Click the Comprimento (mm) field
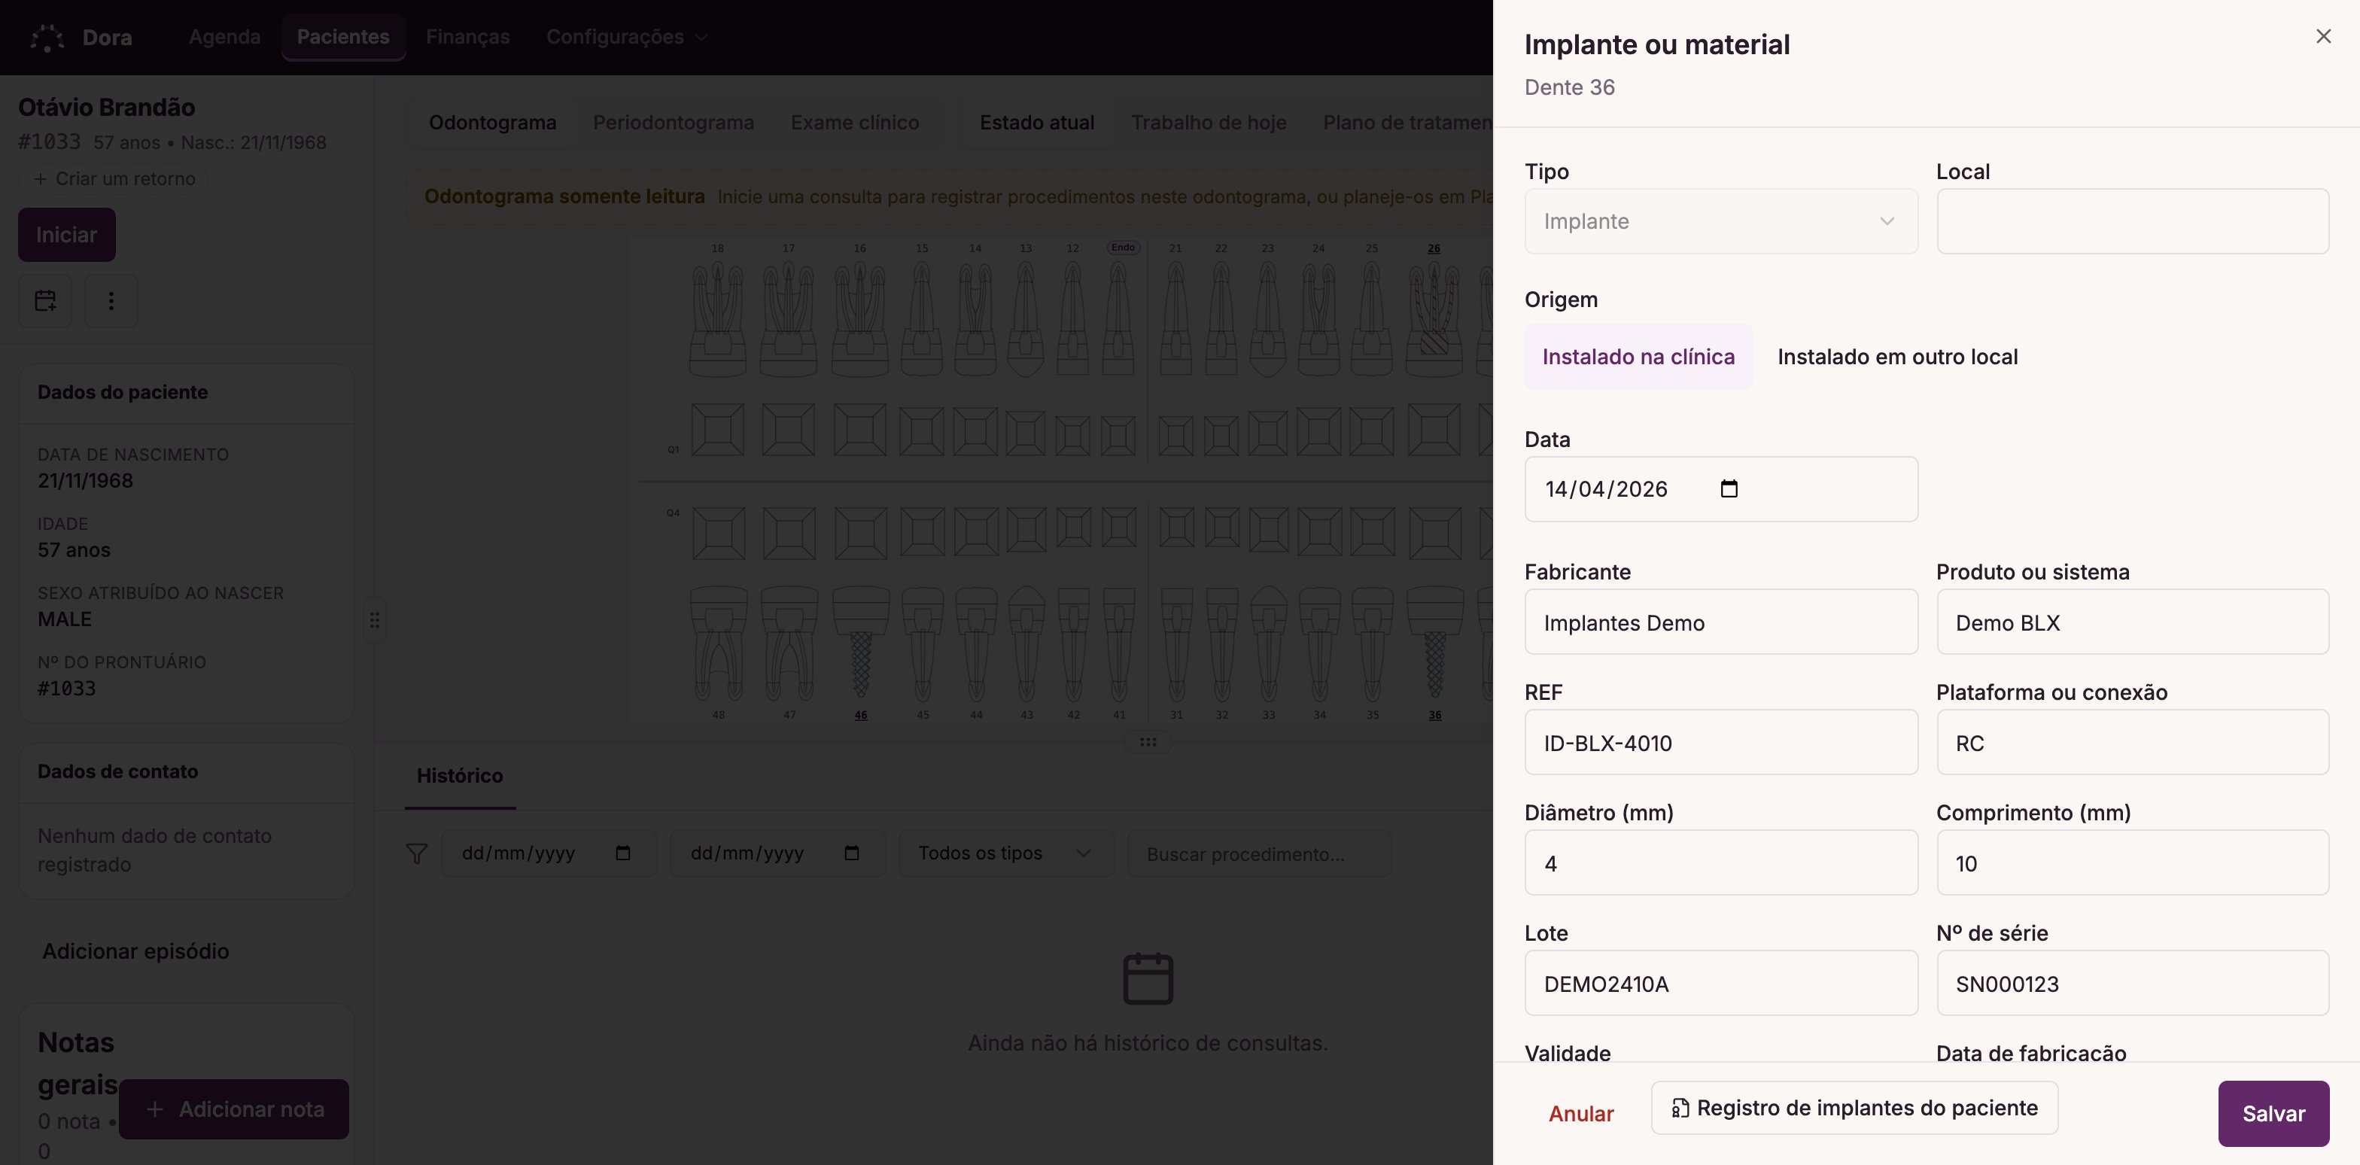The width and height of the screenshot is (2360, 1165). click(x=2132, y=862)
